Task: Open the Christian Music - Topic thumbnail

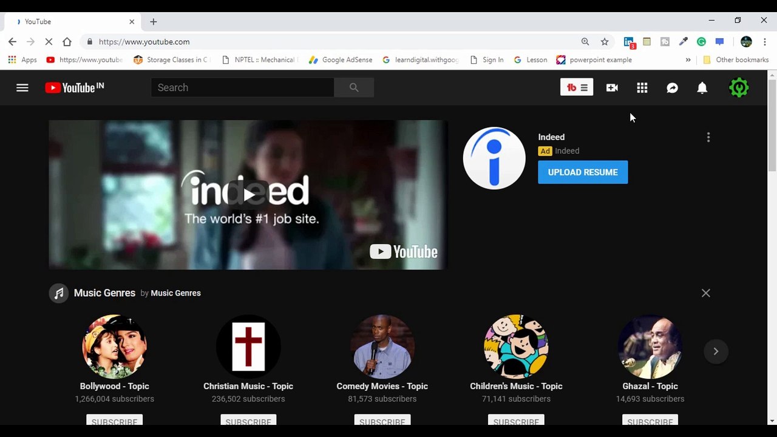Action: coord(248,347)
